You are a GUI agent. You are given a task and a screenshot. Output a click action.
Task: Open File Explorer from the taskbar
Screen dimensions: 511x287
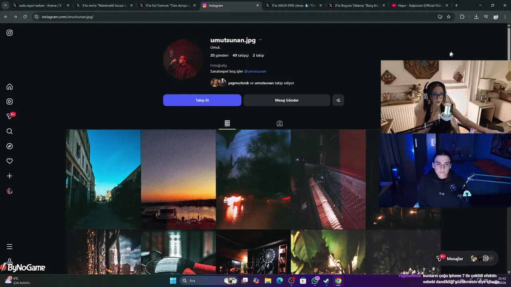tap(268, 281)
